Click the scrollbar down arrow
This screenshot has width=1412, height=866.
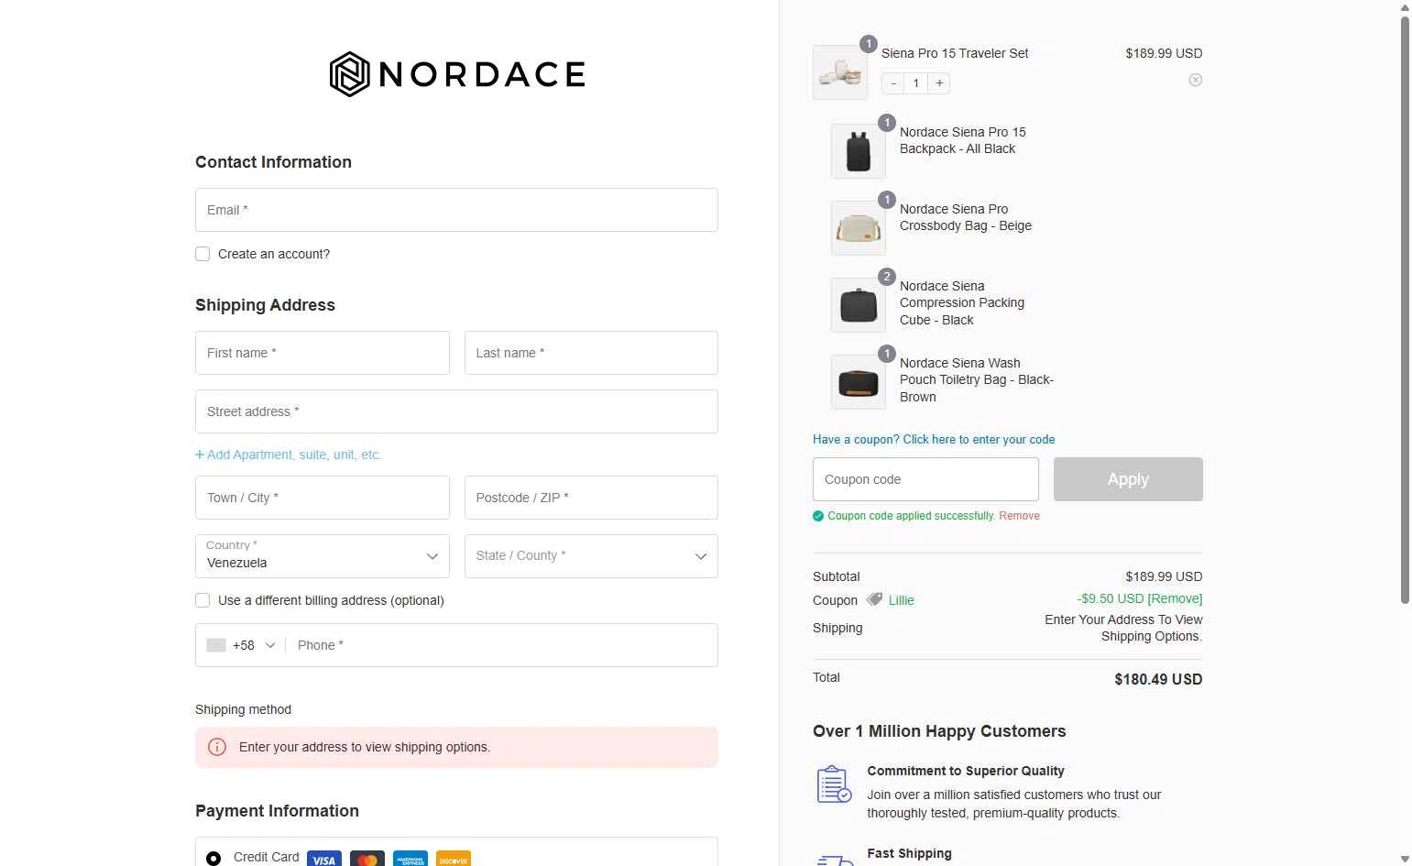1405,859
